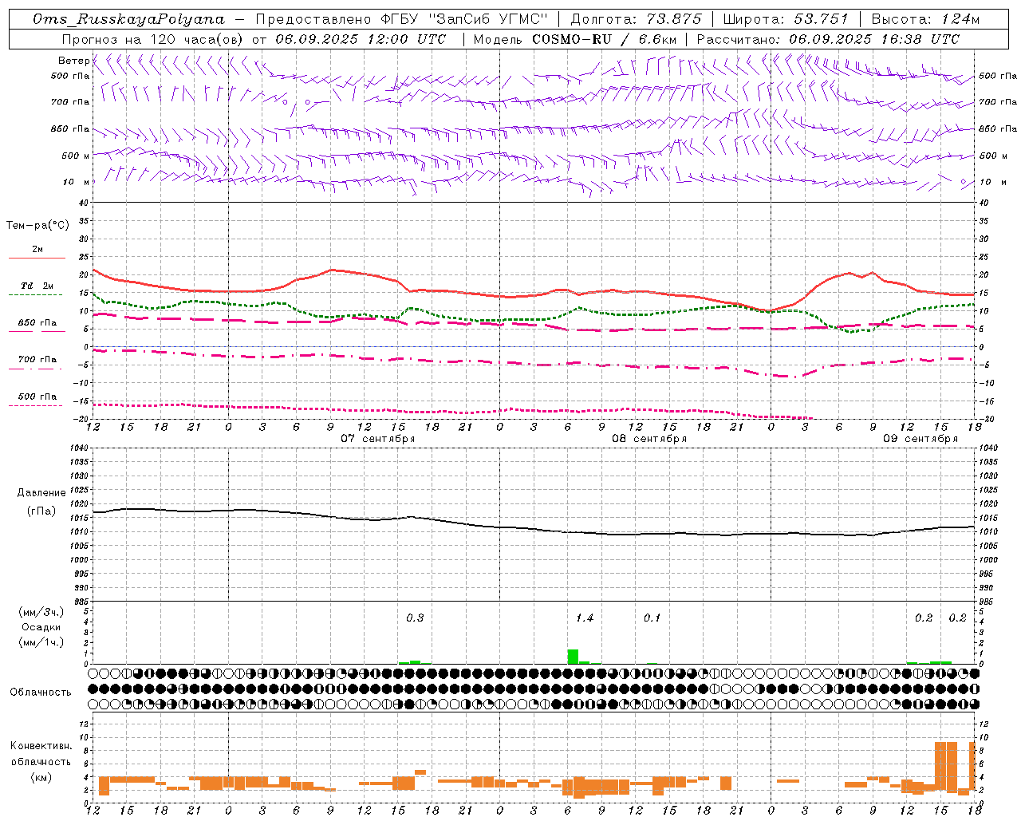The height and width of the screenshot is (817, 1021).
Task: Click the latitude value Широта: 53.751
Action: click(x=786, y=19)
